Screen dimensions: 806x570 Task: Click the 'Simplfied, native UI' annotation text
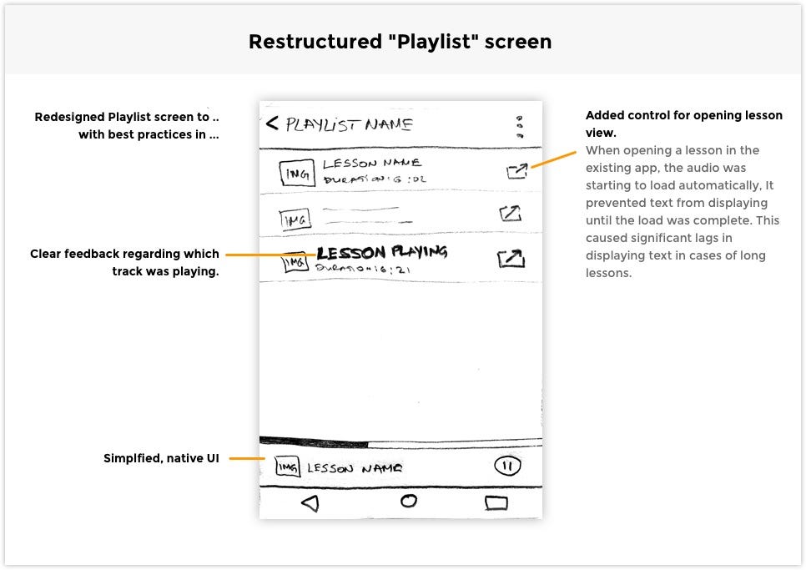pyautogui.click(x=161, y=458)
